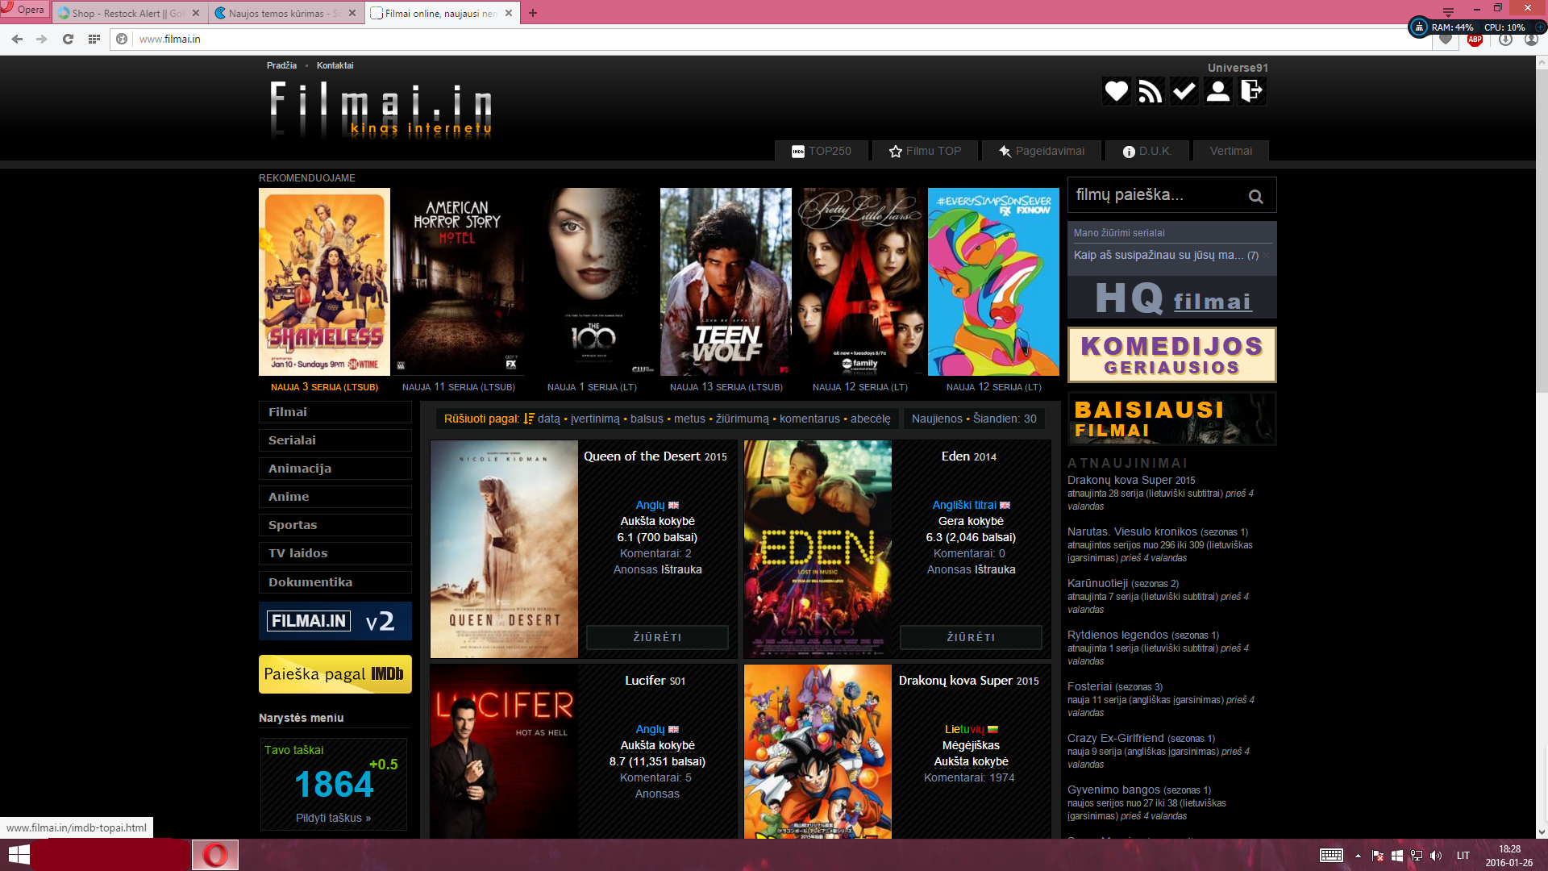Open the on-screen keyboard tray icon

1331,856
